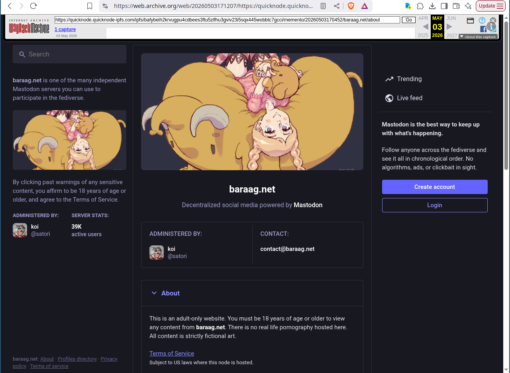510x373 pixels.
Task: Toggle the browser sidebar panel icon
Action: [444, 6]
